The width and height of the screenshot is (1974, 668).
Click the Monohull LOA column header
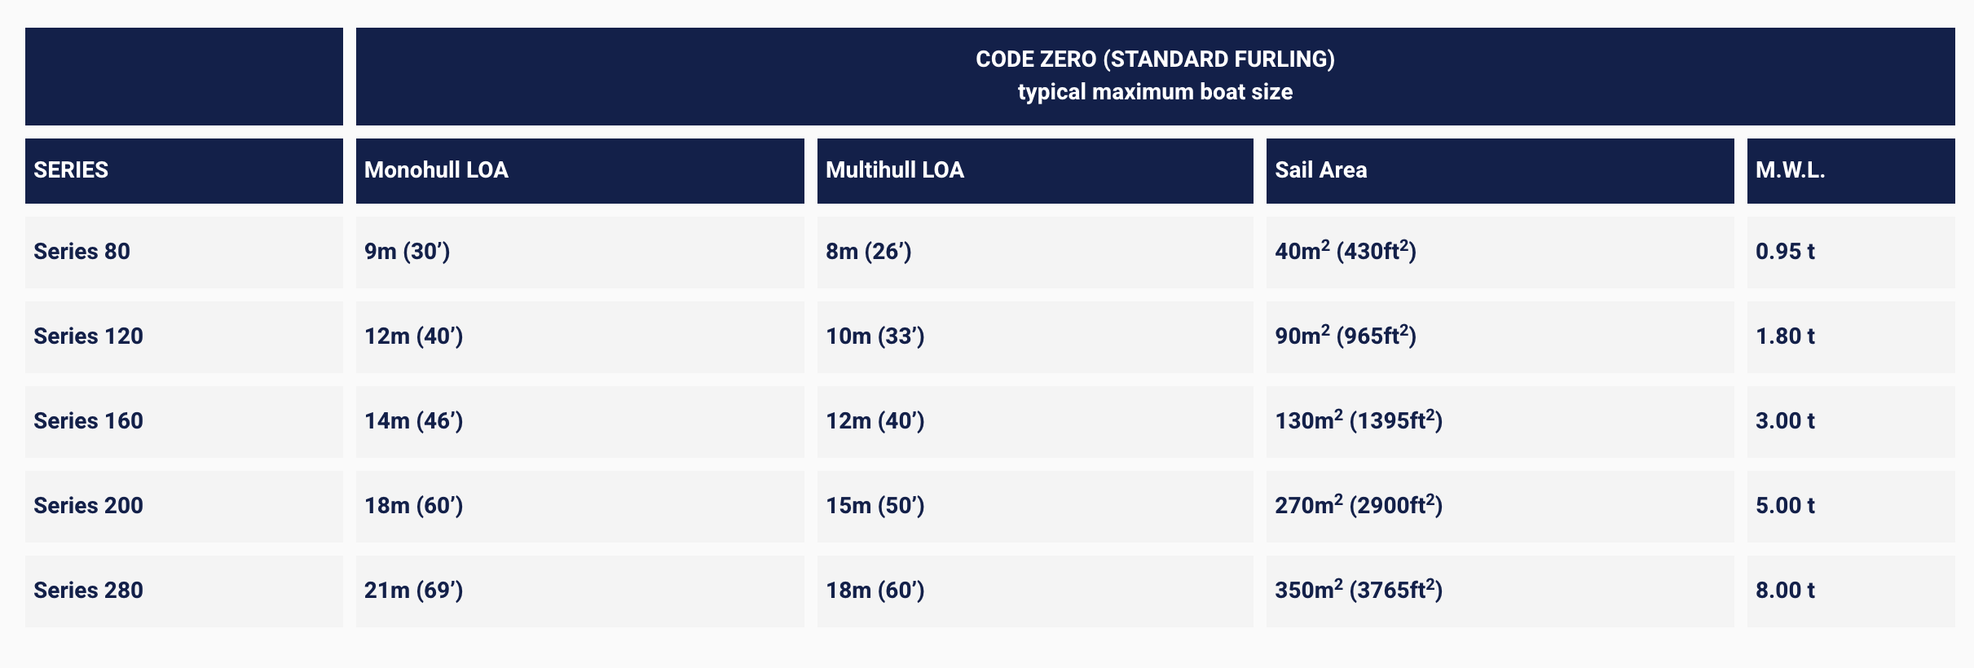click(436, 170)
